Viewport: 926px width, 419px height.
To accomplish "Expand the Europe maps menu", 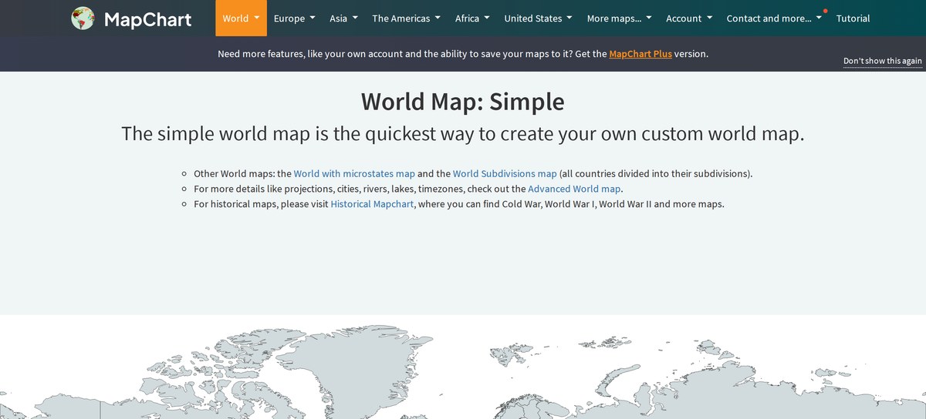I will click(x=294, y=18).
